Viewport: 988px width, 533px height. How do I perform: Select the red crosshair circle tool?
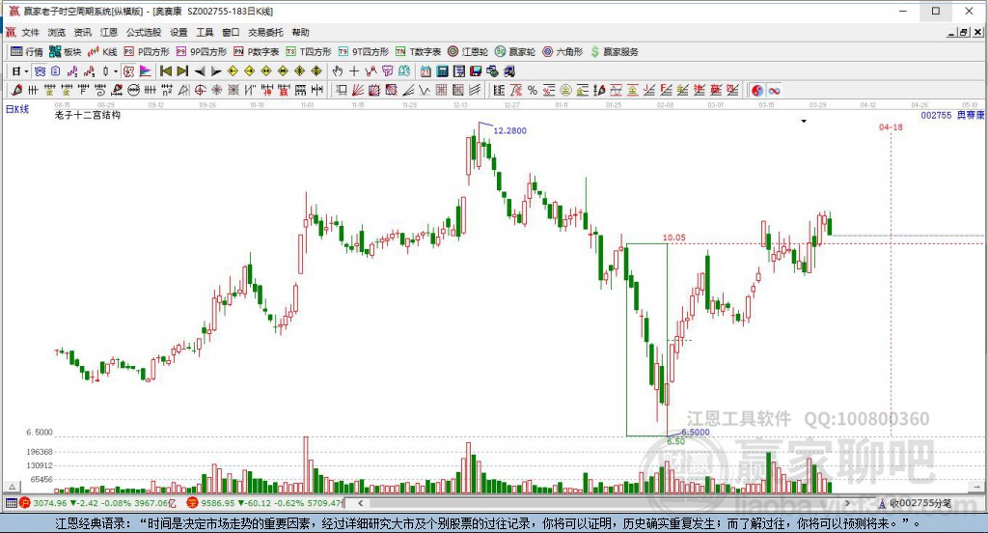point(200,90)
